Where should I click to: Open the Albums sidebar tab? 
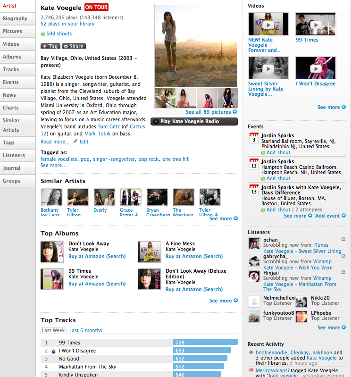click(x=17, y=57)
